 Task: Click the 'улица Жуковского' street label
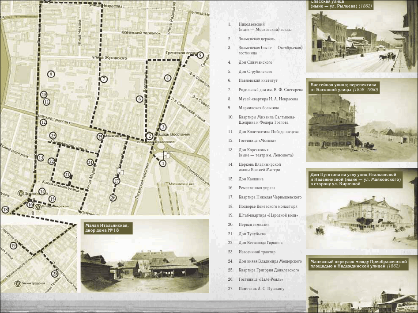109,57
